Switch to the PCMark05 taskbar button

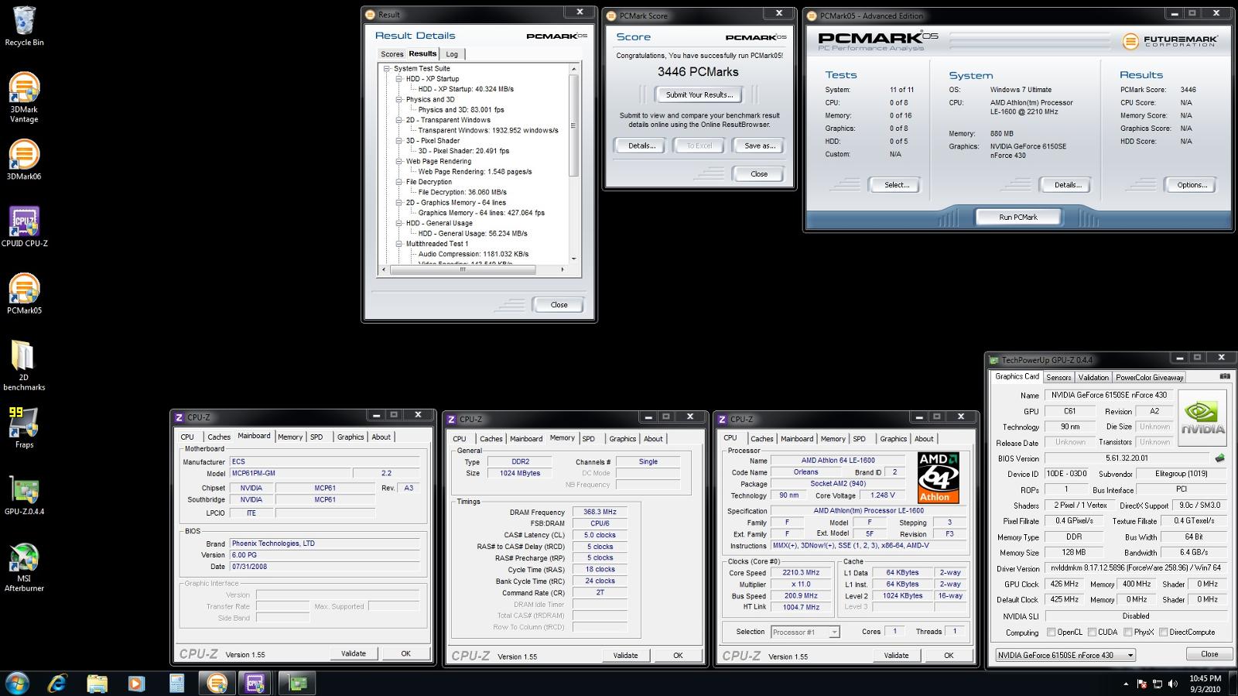click(x=217, y=683)
